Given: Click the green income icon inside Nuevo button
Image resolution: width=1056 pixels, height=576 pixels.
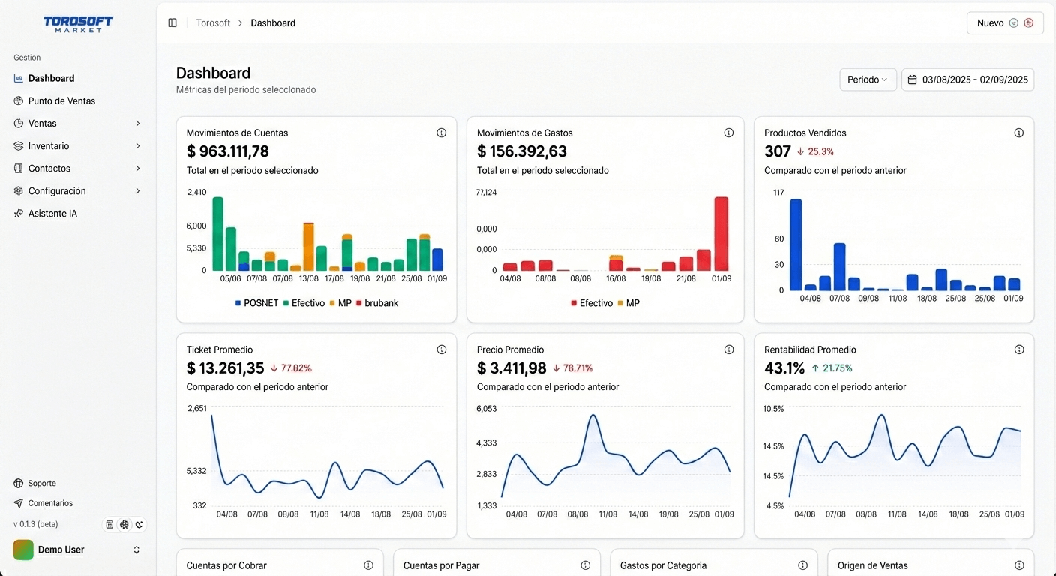Looking at the screenshot, I should click(x=1014, y=22).
